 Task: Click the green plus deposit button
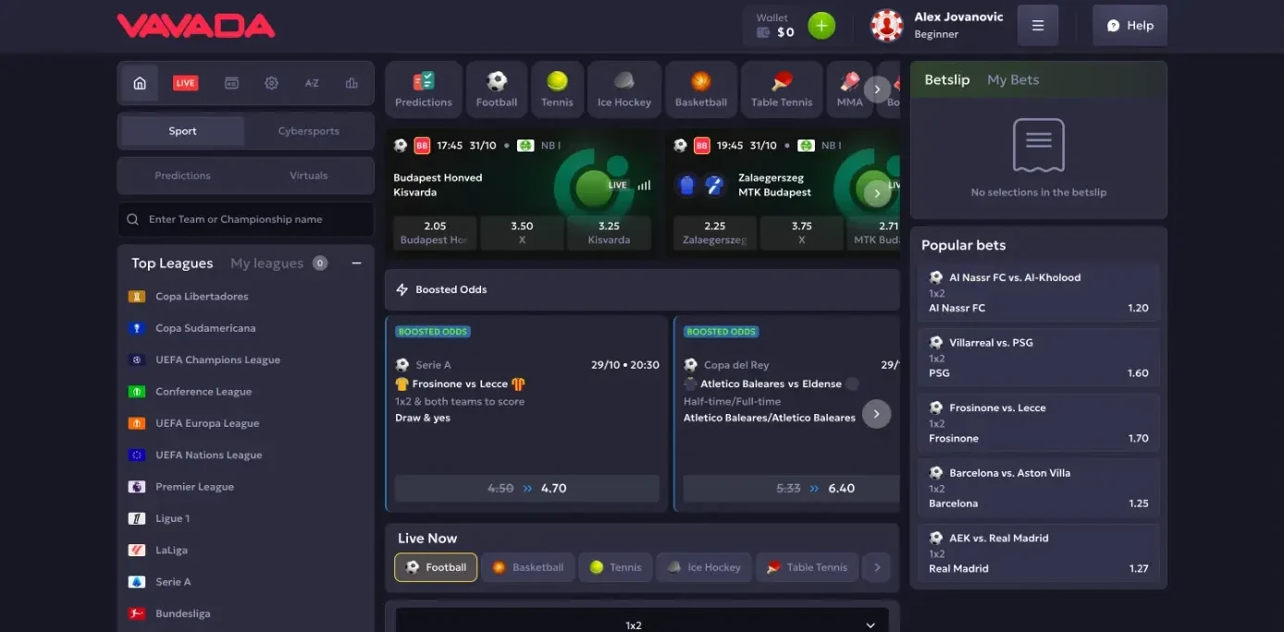821,26
